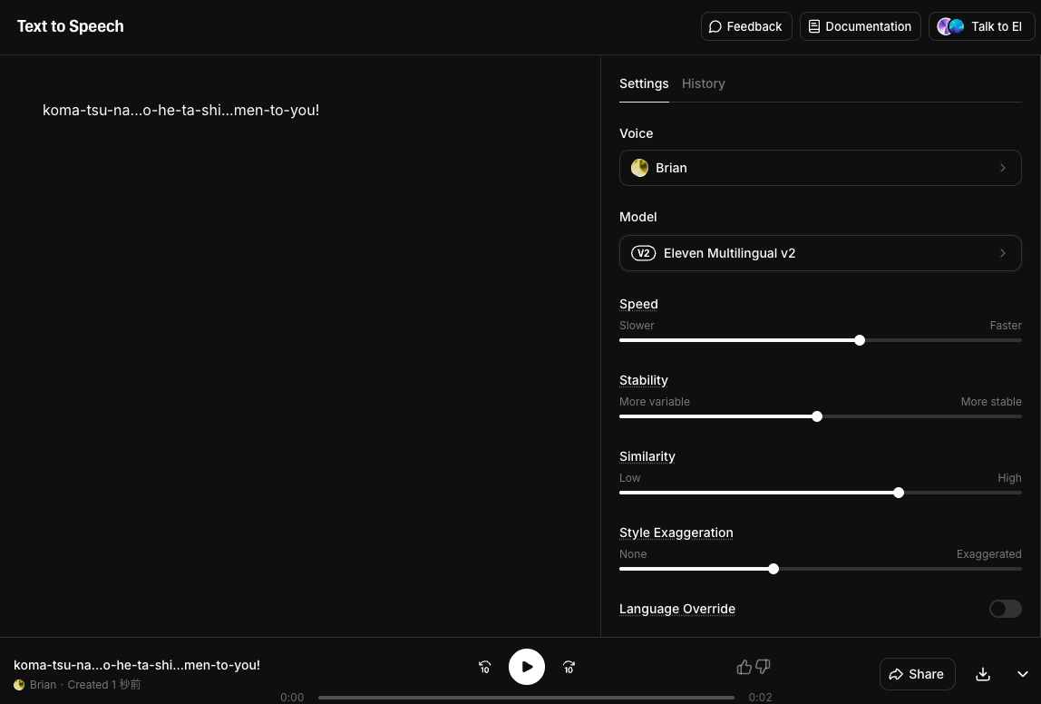Give thumbs up to generation

point(744,667)
